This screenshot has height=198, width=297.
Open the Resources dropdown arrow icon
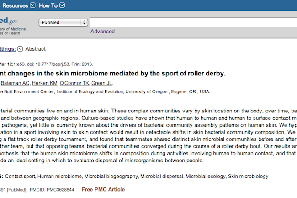tap(32, 5)
